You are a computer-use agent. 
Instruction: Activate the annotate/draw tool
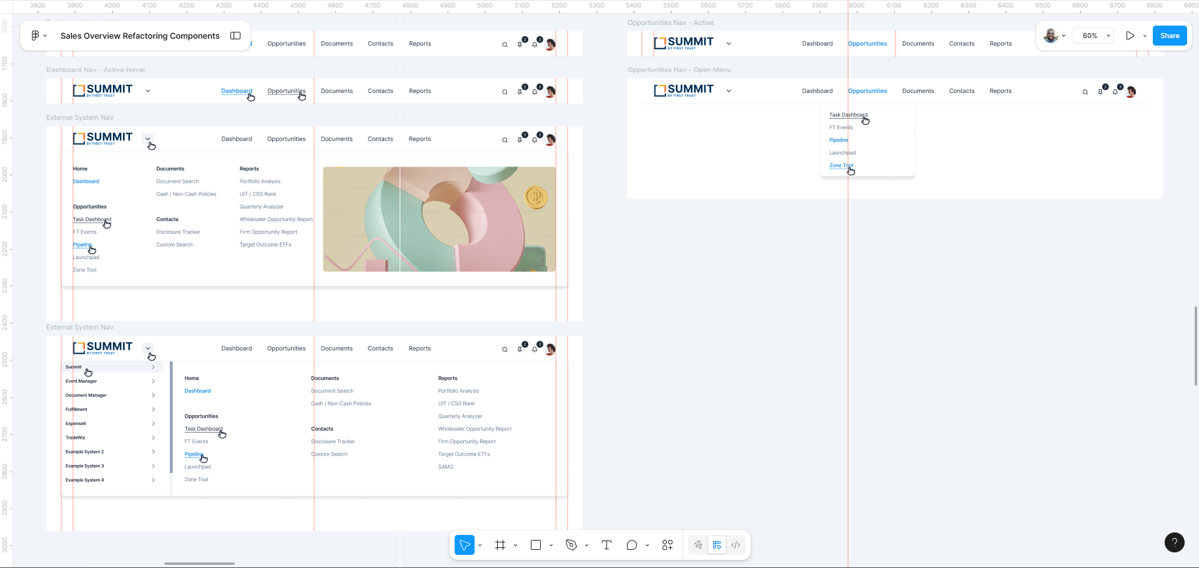698,545
